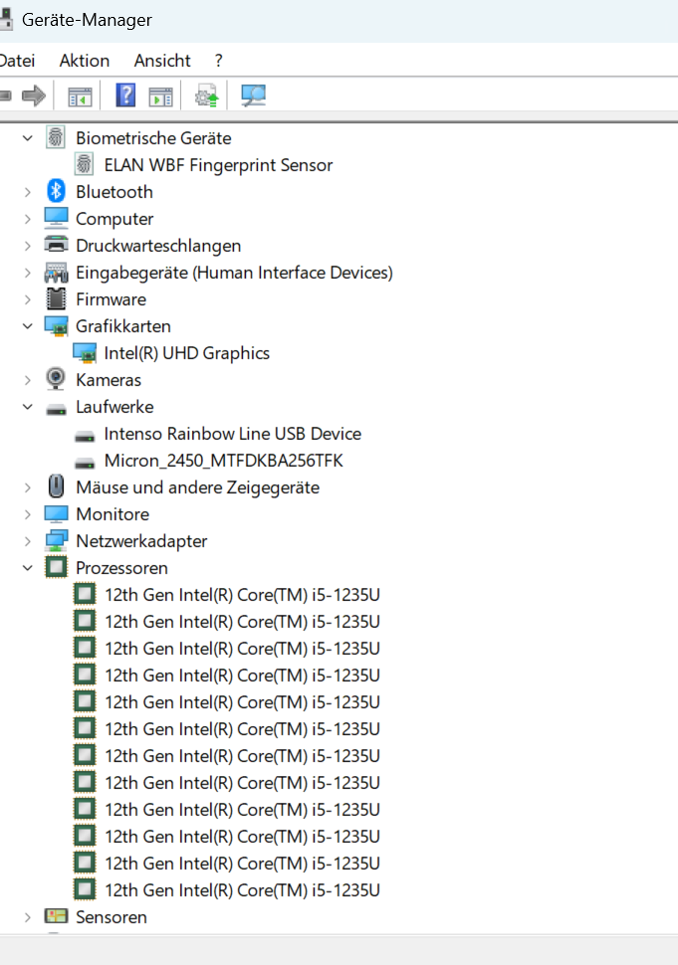The height and width of the screenshot is (965, 678).
Task: Click the screen icon beside Monitore
Action: point(56,513)
